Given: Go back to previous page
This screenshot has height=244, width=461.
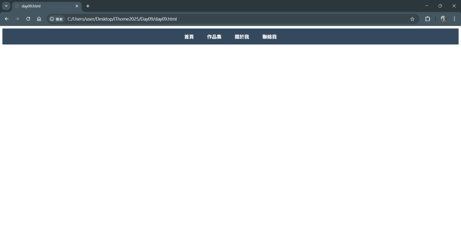Looking at the screenshot, I should pyautogui.click(x=6, y=19).
